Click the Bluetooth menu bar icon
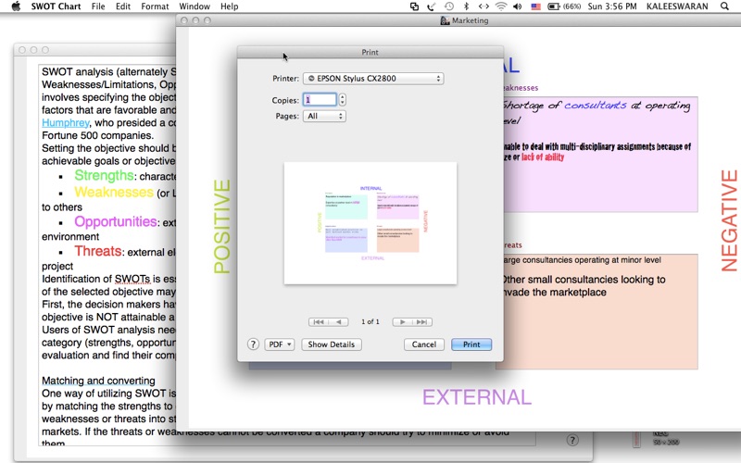Viewport: 741px width, 463px height. (x=466, y=6)
